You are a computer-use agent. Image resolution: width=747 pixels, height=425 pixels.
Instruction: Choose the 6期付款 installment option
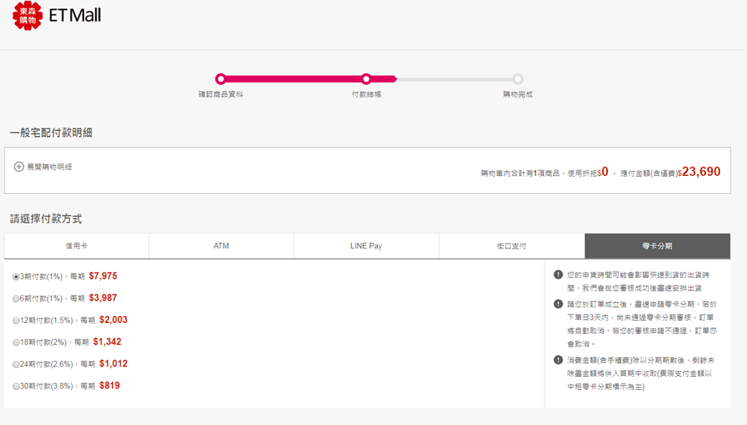(16, 299)
